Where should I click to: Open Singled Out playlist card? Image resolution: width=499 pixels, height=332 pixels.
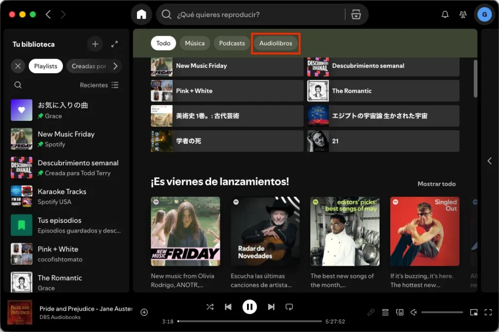point(425,231)
